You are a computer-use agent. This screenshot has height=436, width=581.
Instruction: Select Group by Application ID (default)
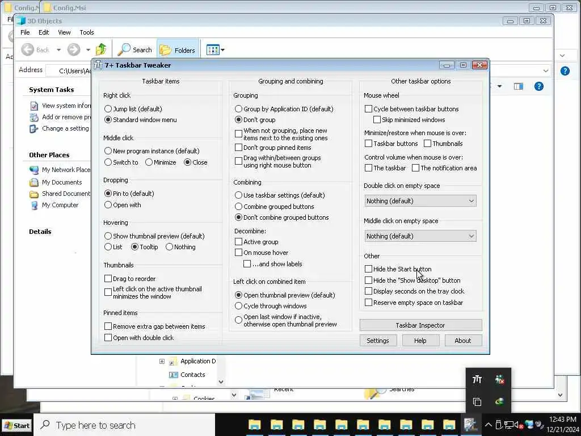click(x=238, y=108)
